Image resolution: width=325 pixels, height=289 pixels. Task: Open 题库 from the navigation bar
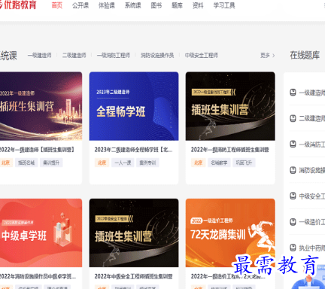(177, 5)
